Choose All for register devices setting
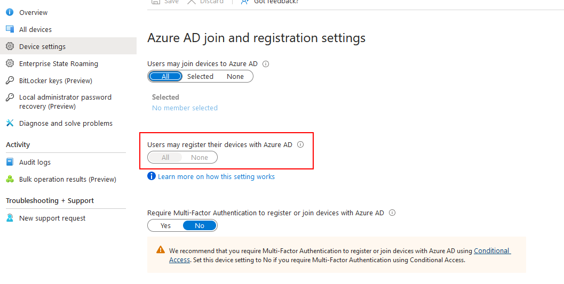 pos(165,157)
